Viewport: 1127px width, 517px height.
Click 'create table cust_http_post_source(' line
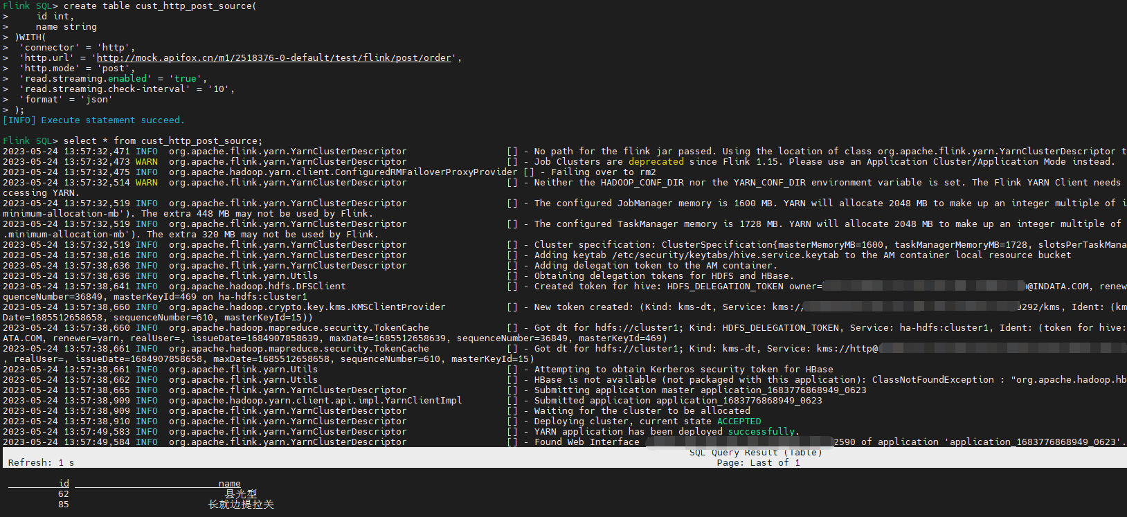[160, 6]
